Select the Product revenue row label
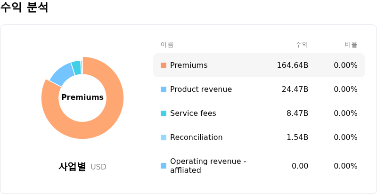The image size is (377, 194). (x=201, y=89)
